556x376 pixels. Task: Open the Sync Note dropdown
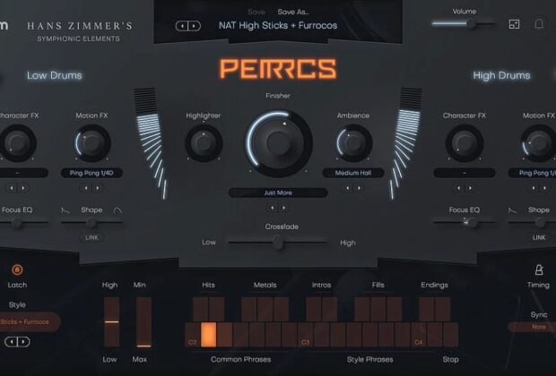pos(533,327)
